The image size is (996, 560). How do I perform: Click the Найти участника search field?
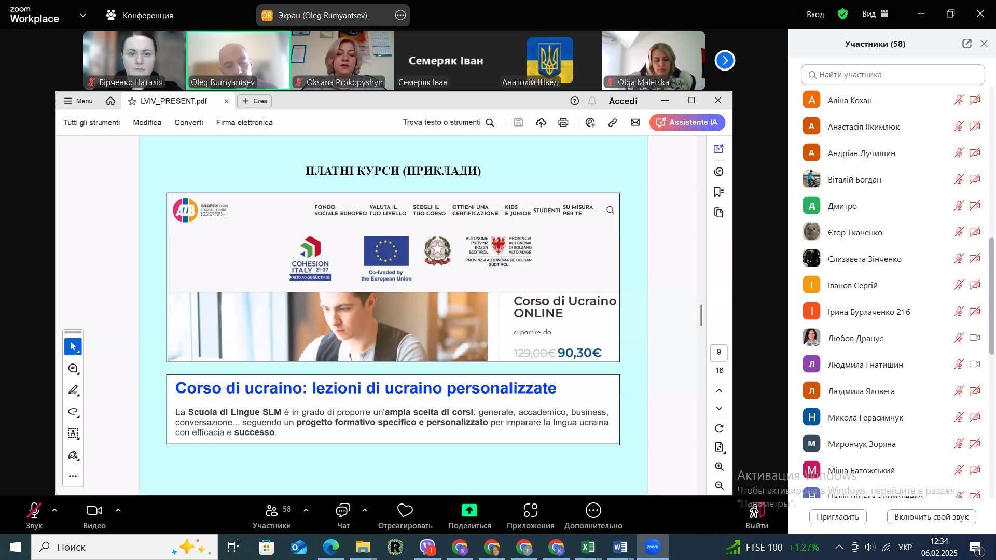[x=893, y=75]
